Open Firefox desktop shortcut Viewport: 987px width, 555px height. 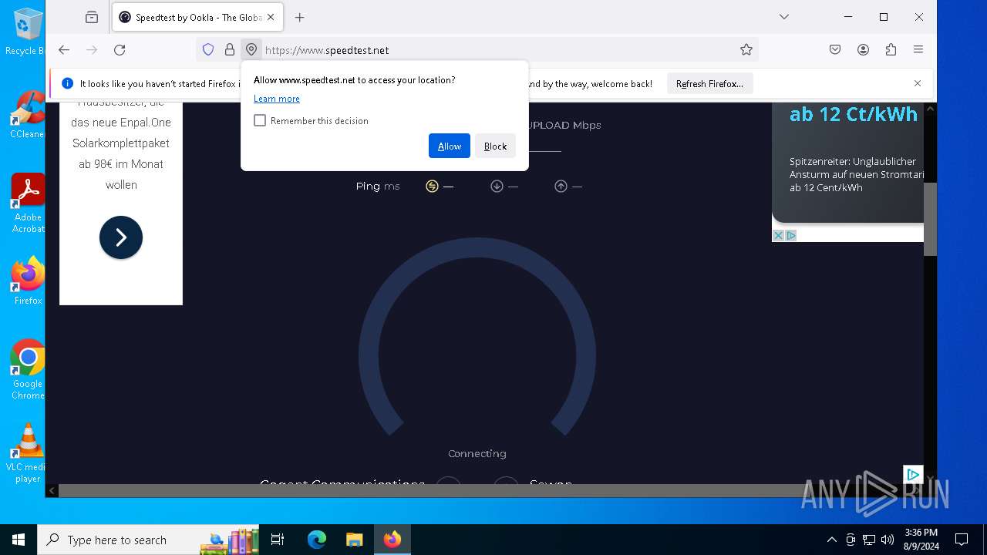(28, 281)
